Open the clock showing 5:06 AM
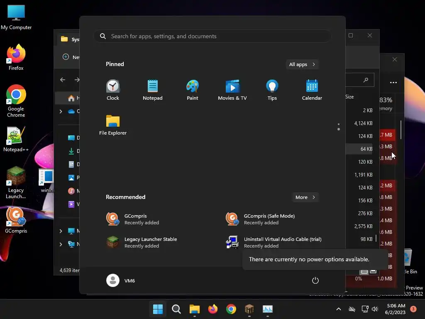The width and height of the screenshot is (425, 319). (x=395, y=309)
